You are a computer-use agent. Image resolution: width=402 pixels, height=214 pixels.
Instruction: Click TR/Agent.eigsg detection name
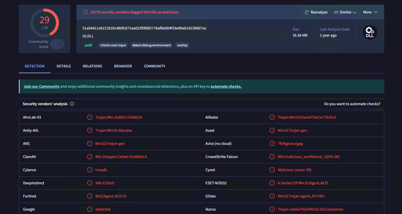tap(290, 143)
